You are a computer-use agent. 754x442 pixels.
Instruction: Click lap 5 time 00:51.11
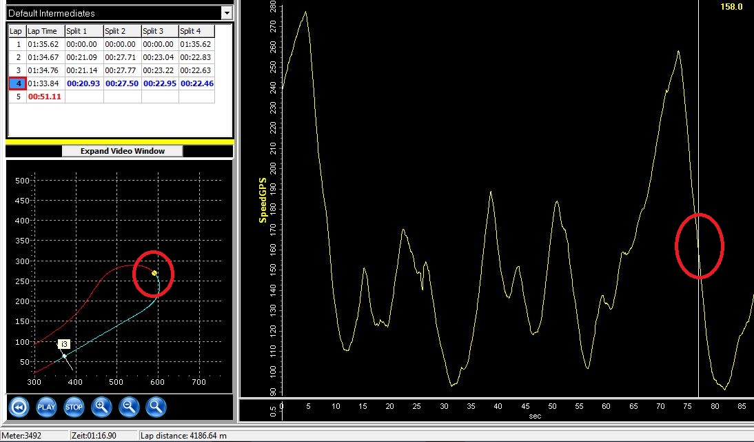click(x=44, y=97)
